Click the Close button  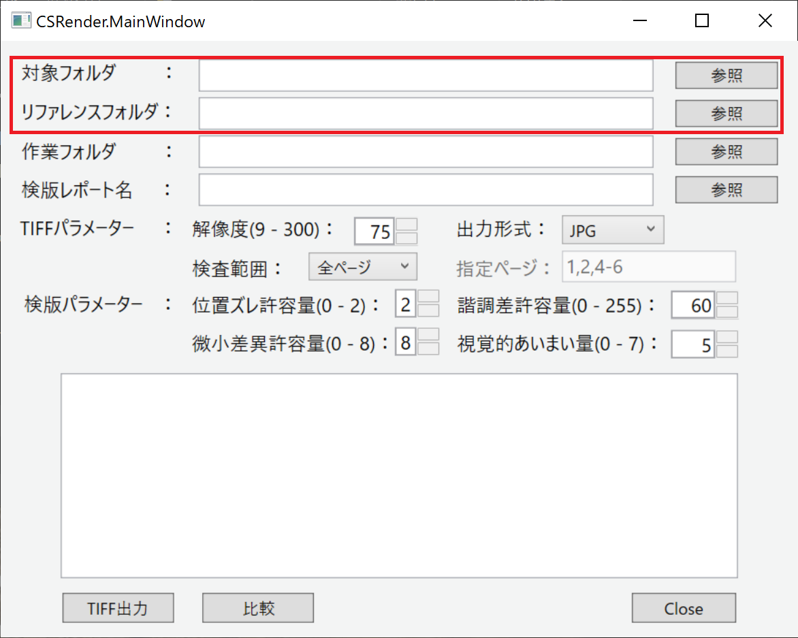(x=684, y=607)
